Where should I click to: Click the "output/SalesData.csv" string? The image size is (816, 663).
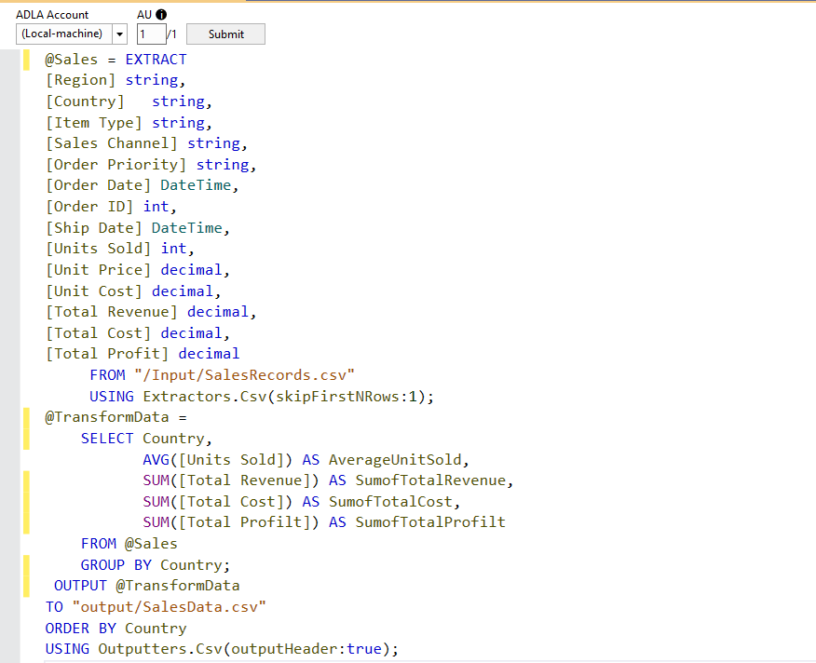(170, 607)
